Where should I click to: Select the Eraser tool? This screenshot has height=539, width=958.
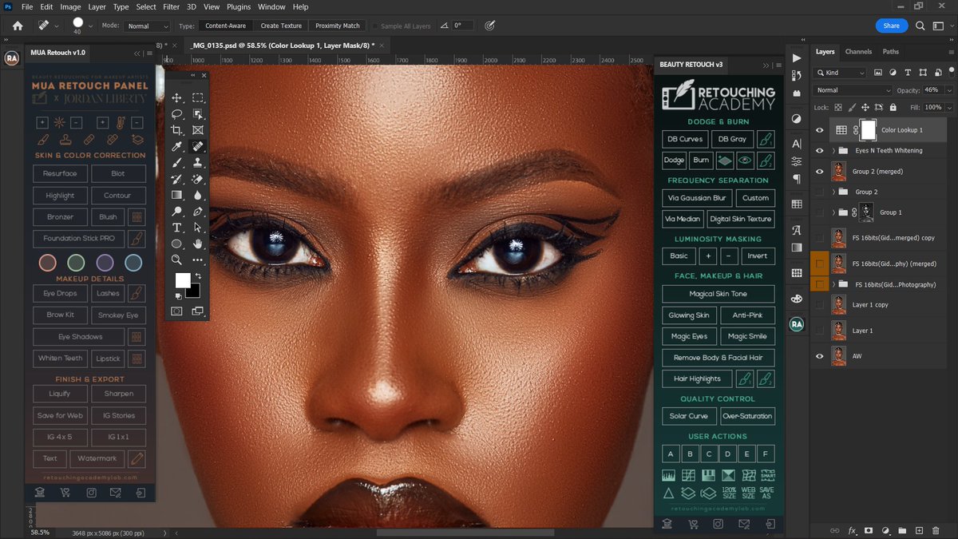[x=198, y=179]
